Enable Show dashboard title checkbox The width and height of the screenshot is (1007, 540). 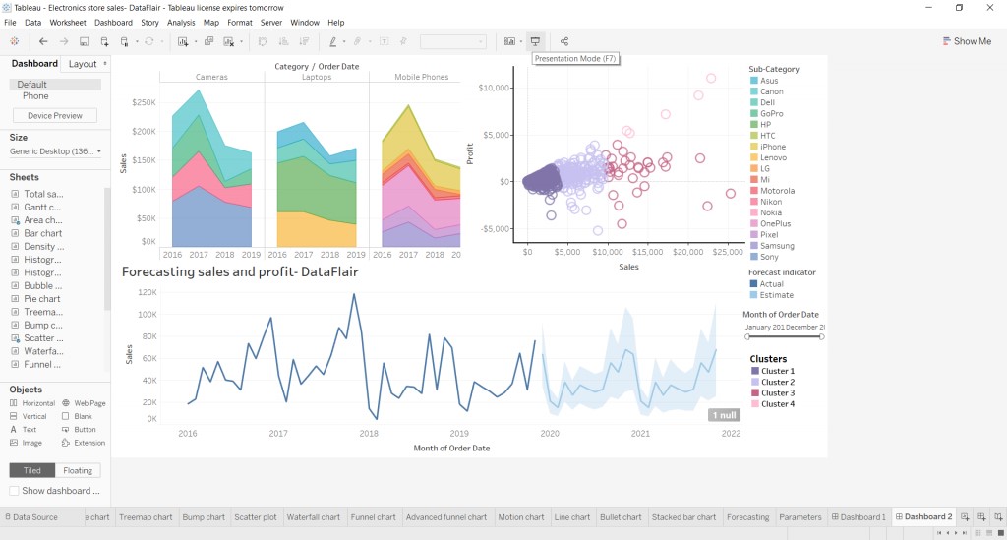click(14, 491)
